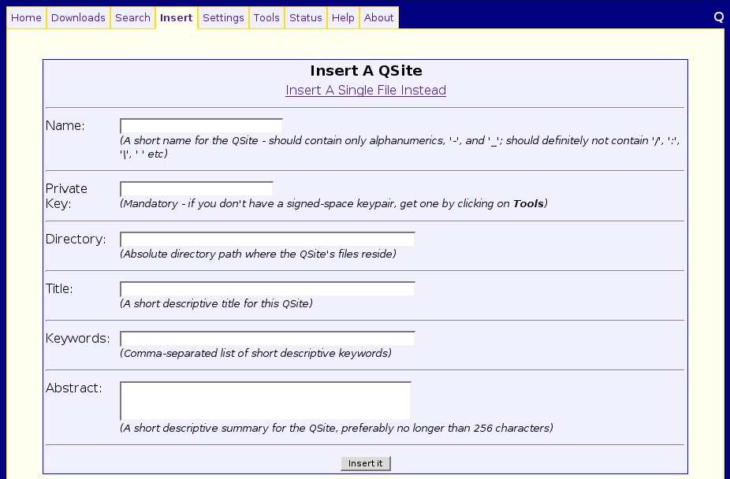Focus the Keywords input field
The image size is (730, 479).
(267, 338)
